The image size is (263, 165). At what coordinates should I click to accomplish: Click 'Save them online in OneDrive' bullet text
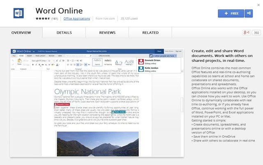pyautogui.click(x=214, y=136)
